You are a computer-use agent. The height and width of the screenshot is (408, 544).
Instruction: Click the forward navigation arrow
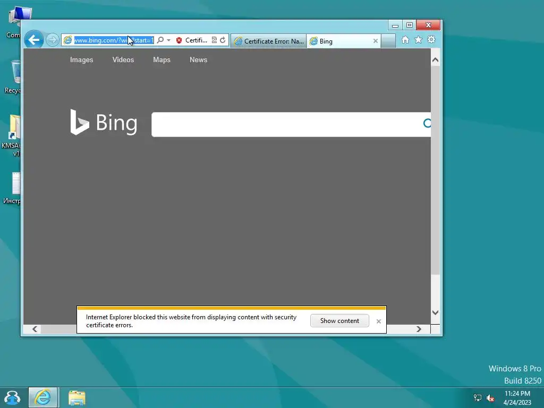tap(53, 40)
